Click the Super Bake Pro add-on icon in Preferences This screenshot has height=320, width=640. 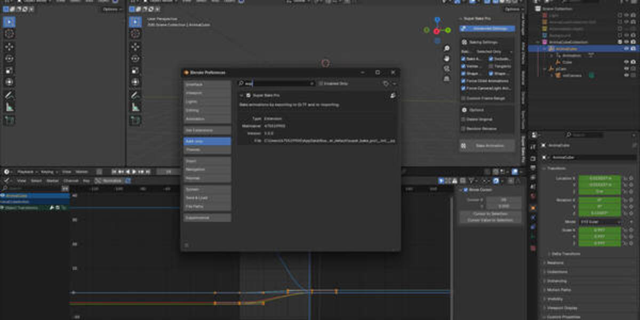[393, 95]
